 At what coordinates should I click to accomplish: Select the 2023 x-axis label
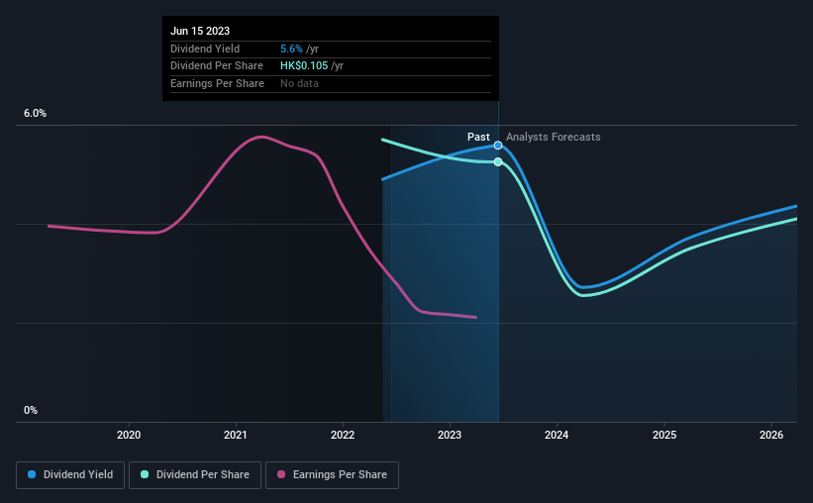(450, 435)
